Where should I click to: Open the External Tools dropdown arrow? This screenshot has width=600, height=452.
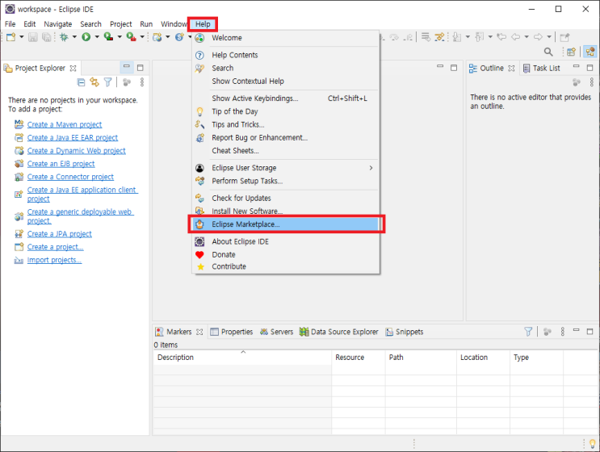(x=142, y=37)
